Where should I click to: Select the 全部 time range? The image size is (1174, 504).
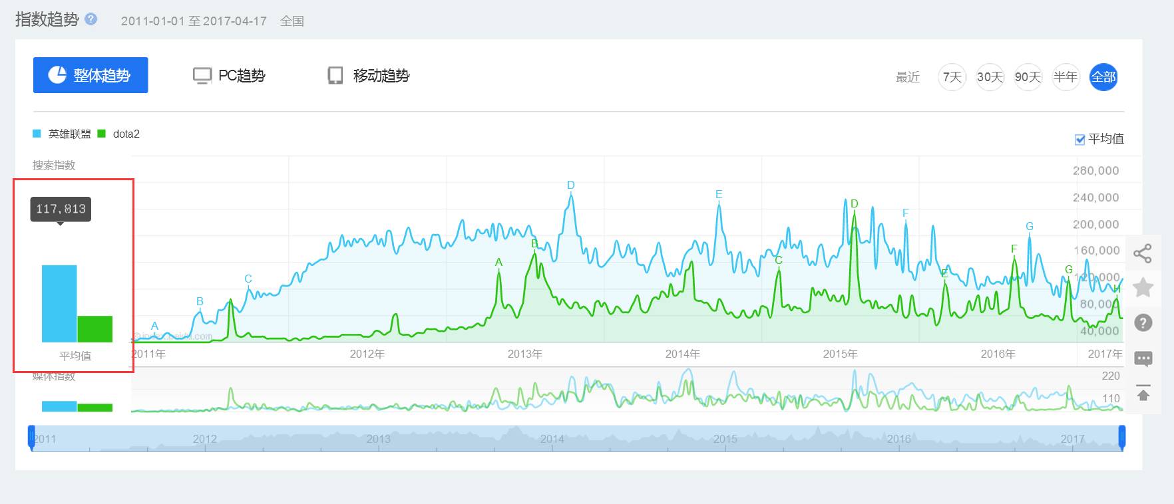1103,77
